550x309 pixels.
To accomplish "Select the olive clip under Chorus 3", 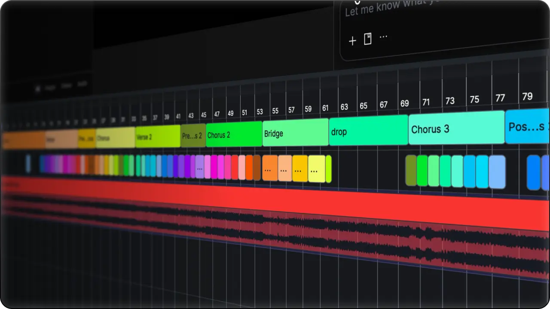I will pos(411,170).
